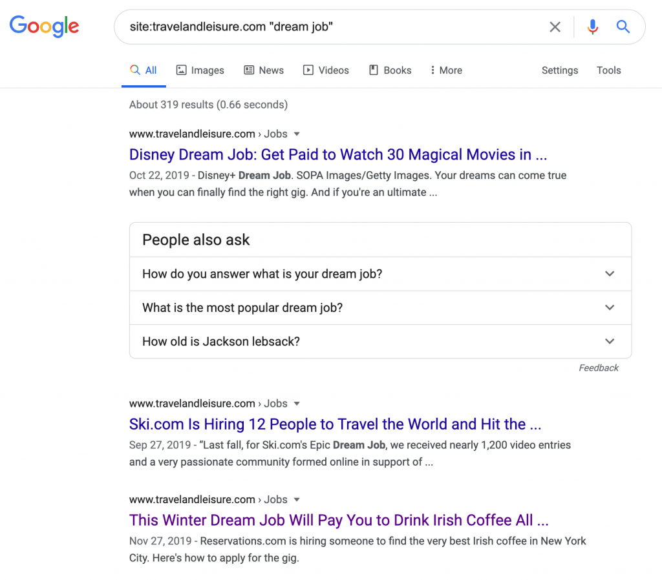Click the URL breadcrumb above the Irish Coffee result
This screenshot has height=580, width=662.
click(208, 500)
